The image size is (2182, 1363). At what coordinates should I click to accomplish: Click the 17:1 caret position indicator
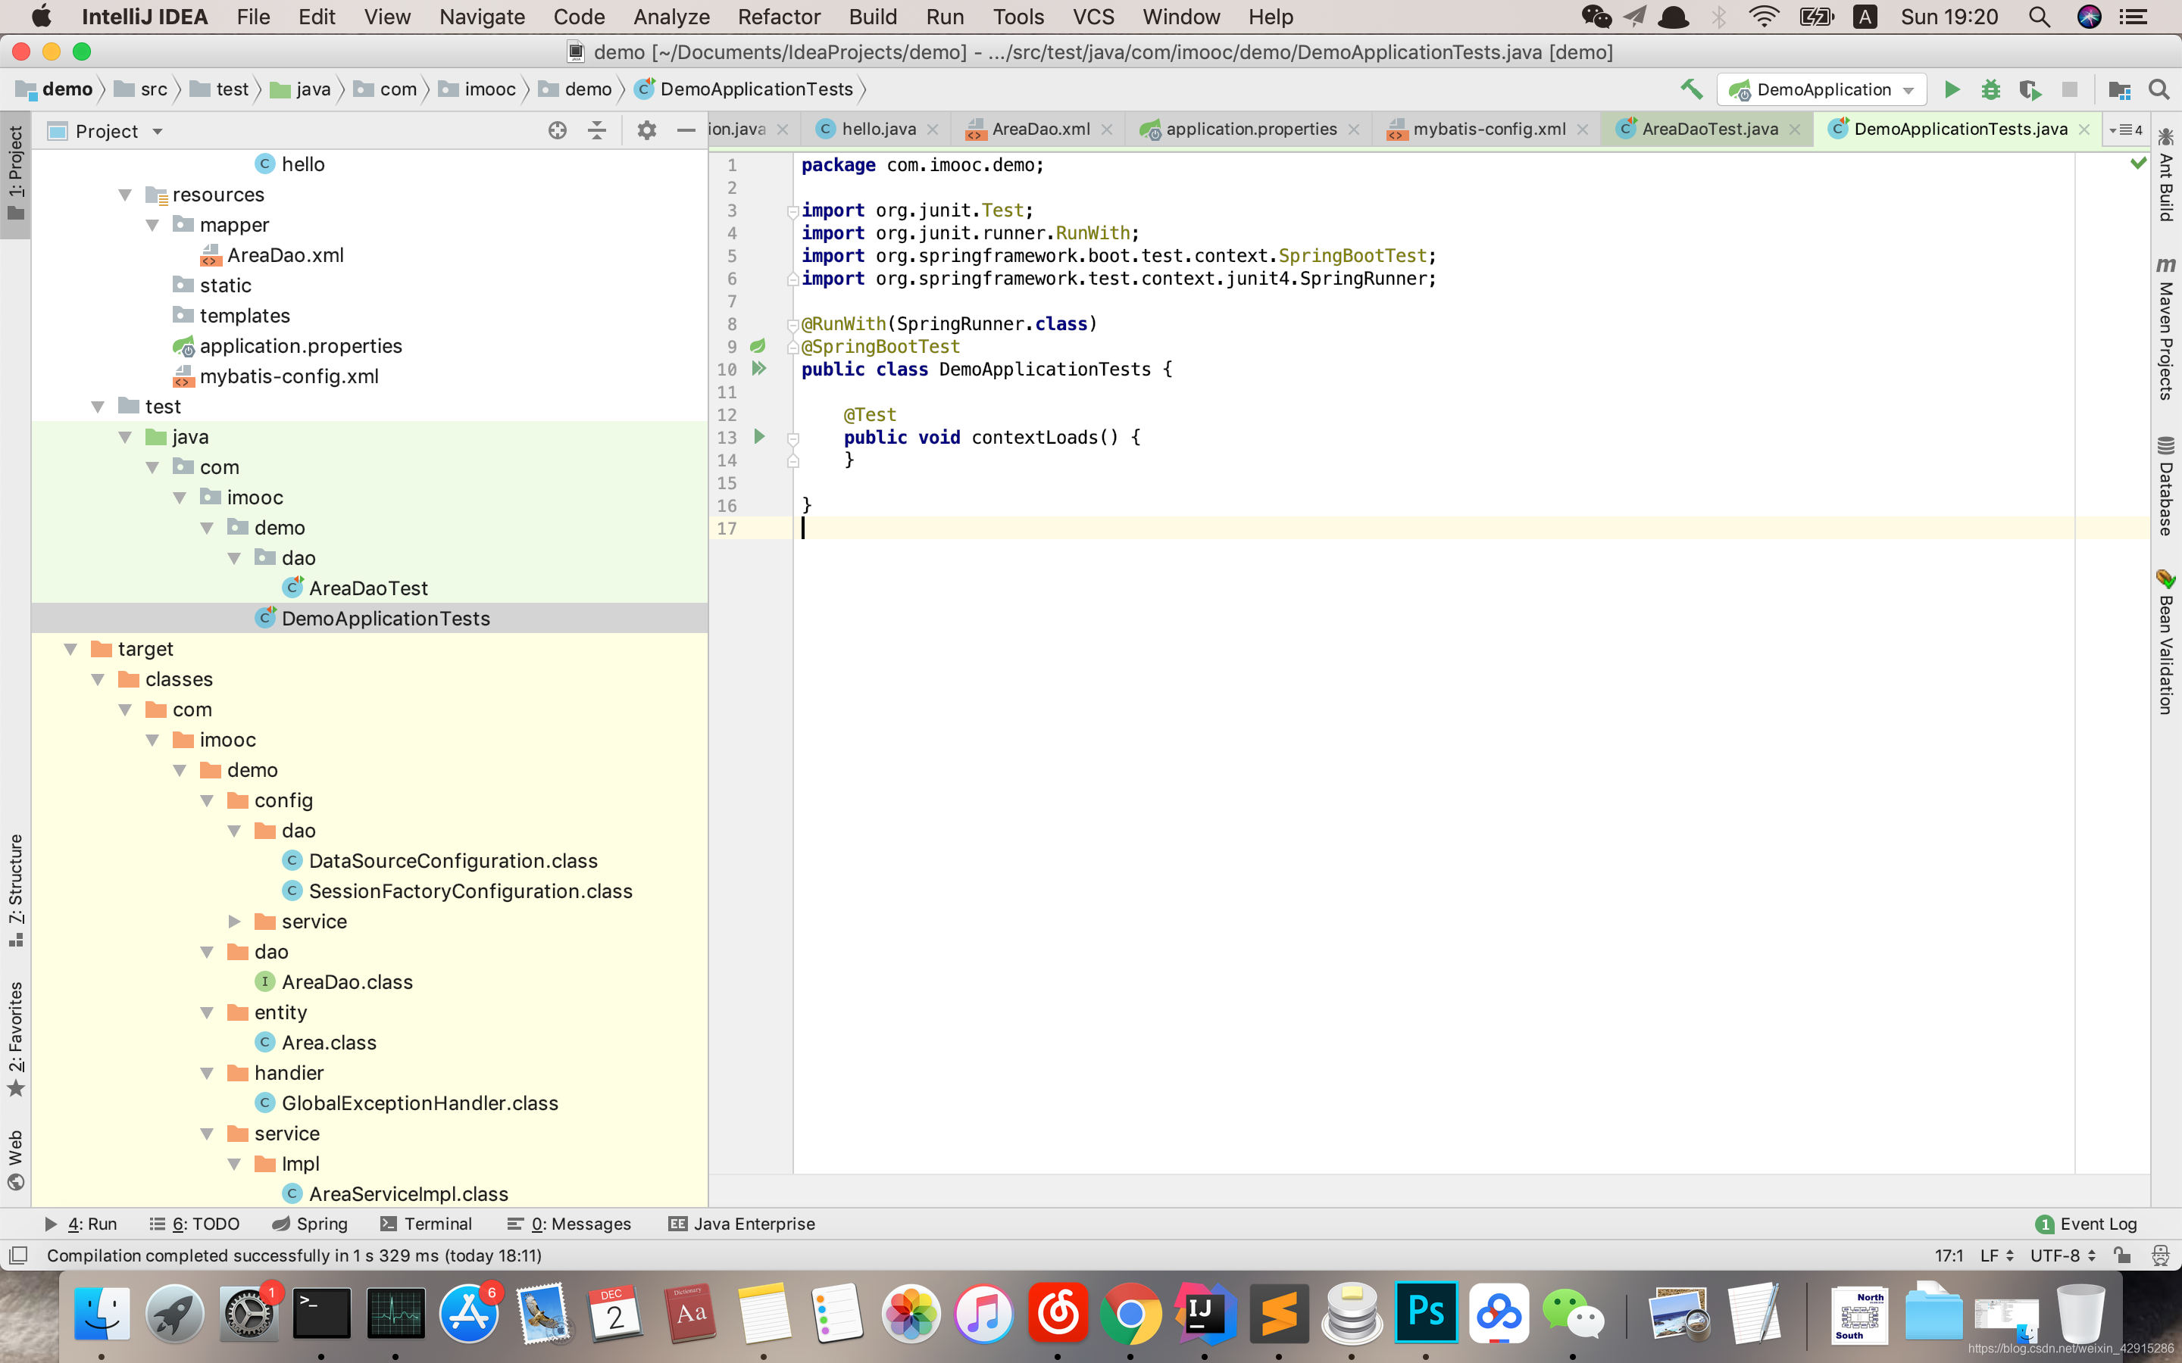pyautogui.click(x=1949, y=1255)
